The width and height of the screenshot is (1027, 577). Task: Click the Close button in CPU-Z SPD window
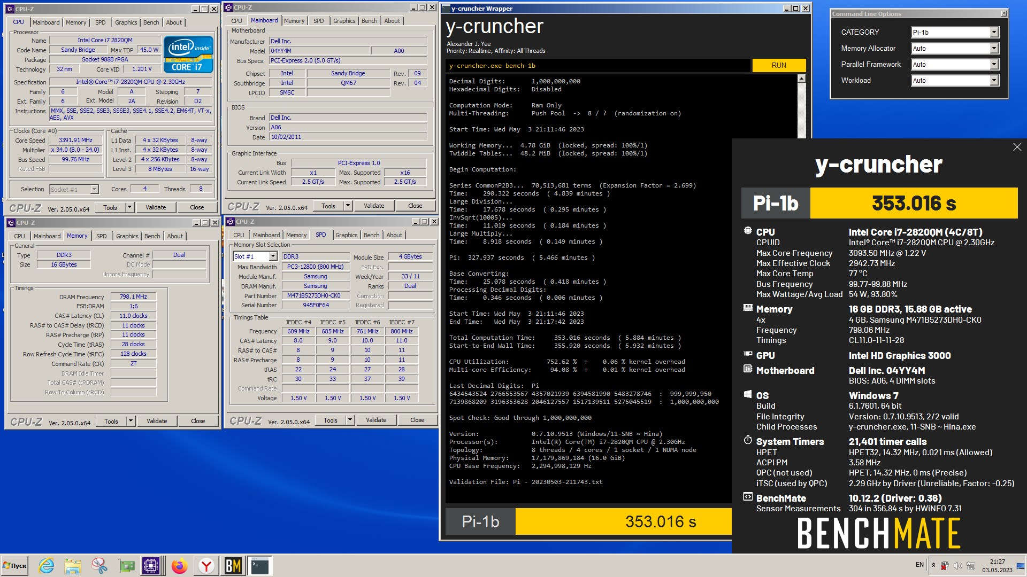point(417,420)
